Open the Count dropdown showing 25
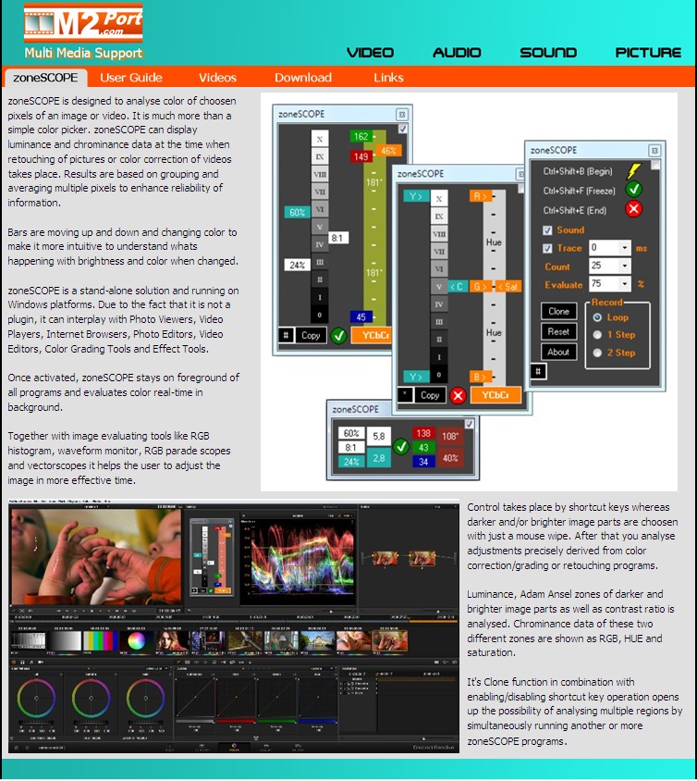This screenshot has width=697, height=781. 624,266
